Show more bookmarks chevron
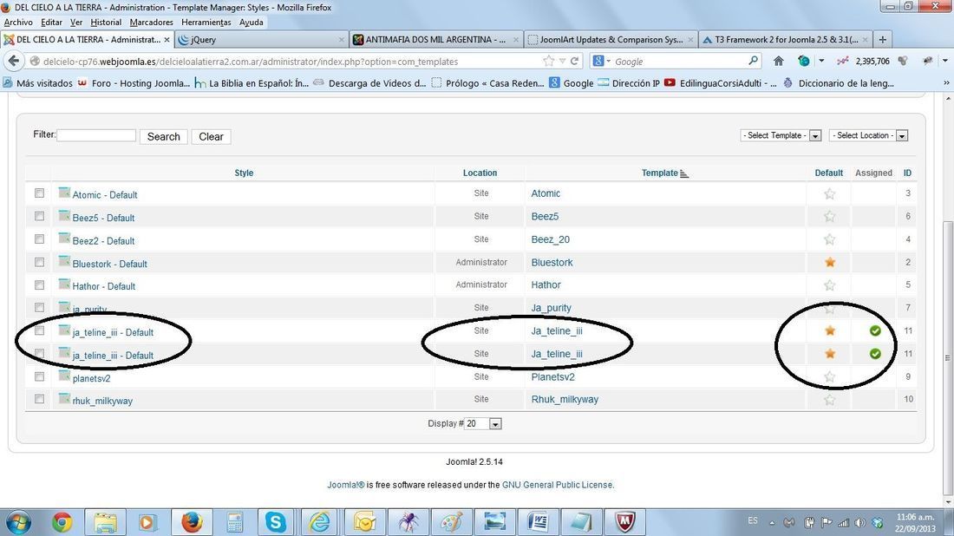The height and width of the screenshot is (536, 954). (946, 82)
